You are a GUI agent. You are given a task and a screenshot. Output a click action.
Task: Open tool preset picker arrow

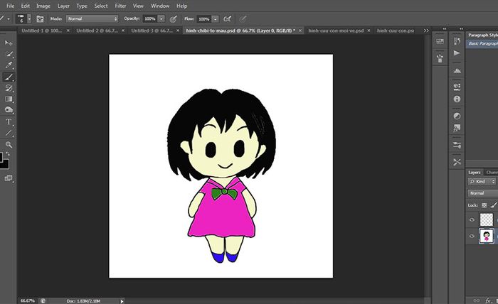coord(9,19)
